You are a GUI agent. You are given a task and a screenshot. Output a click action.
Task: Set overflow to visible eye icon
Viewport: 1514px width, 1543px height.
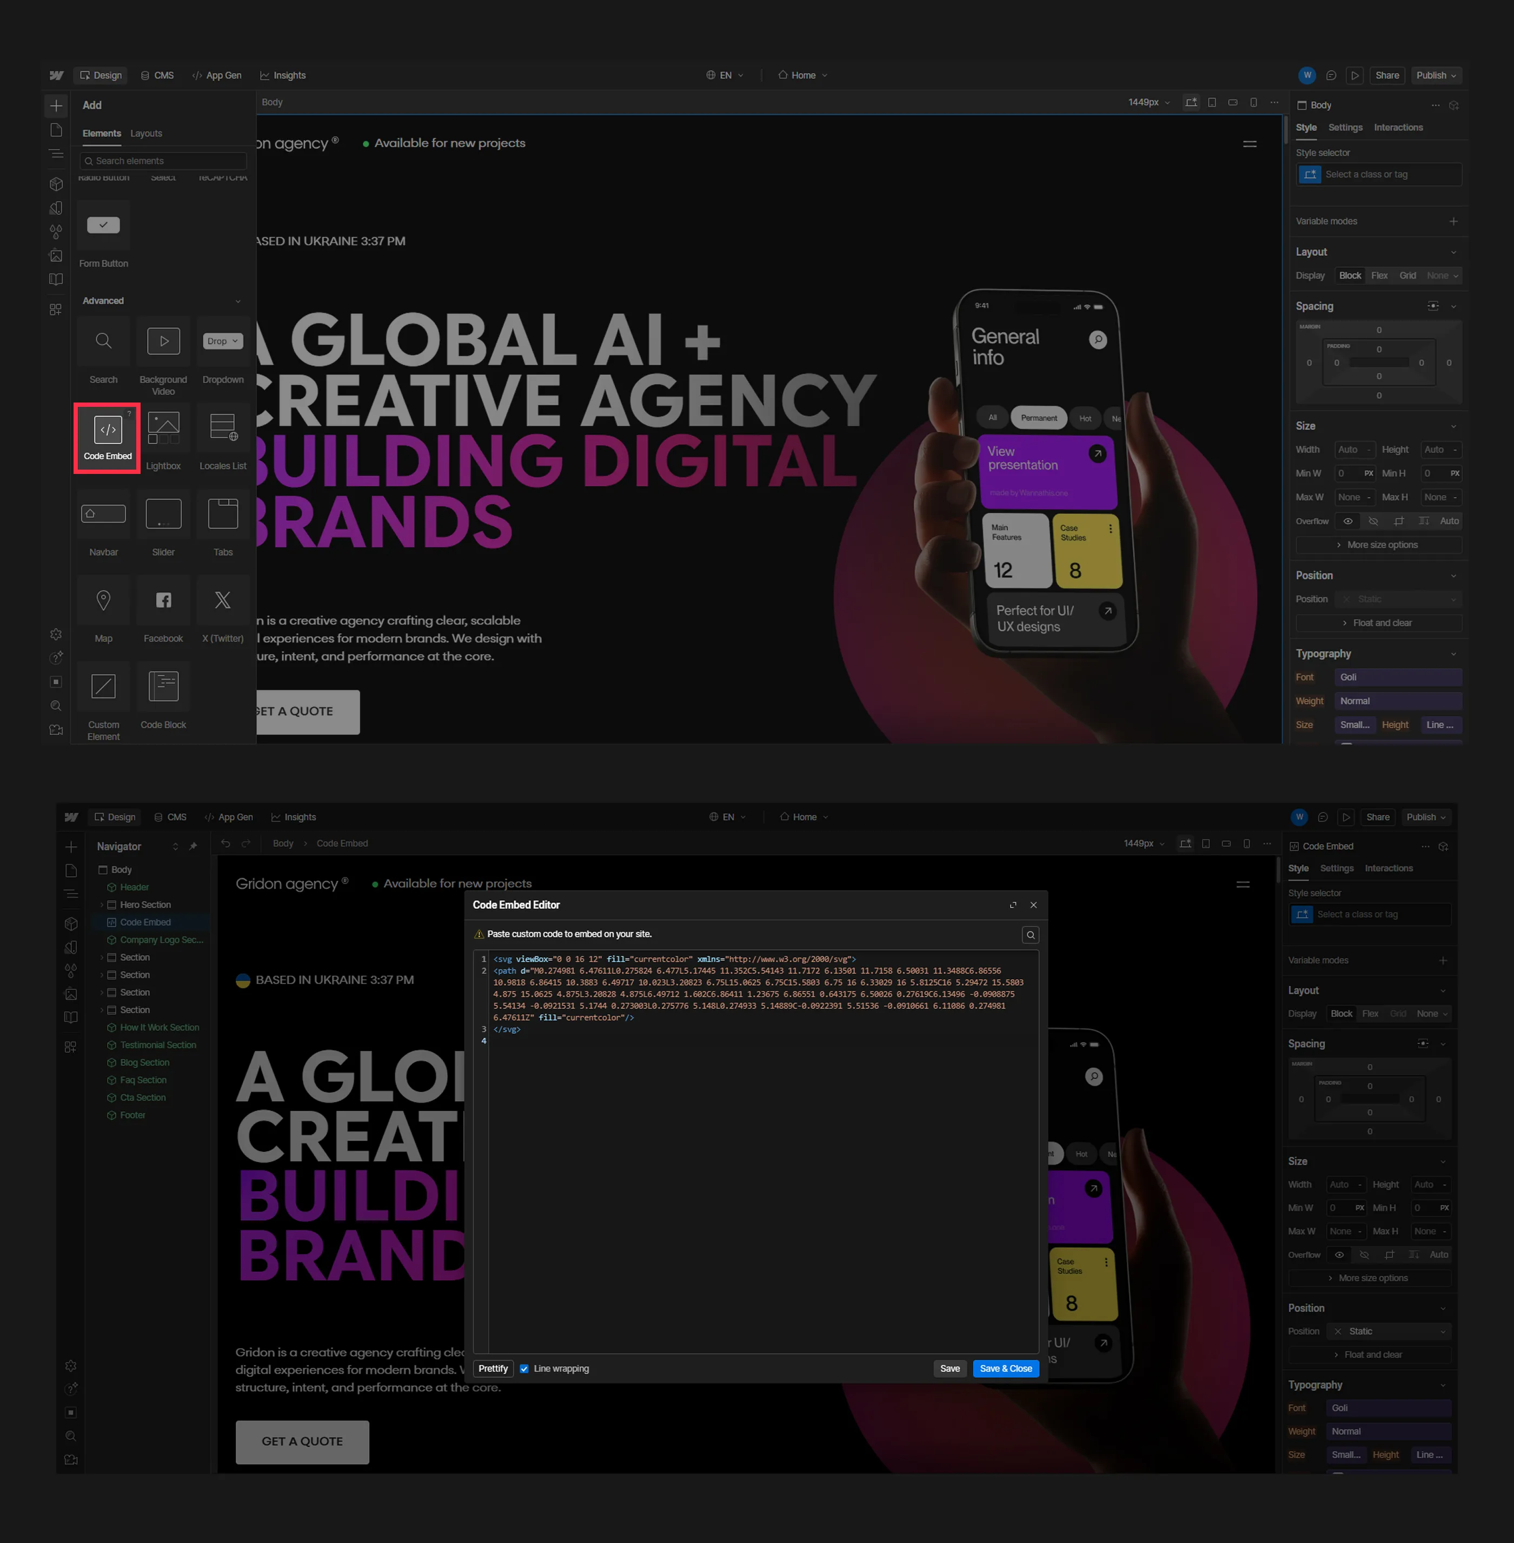pos(1348,521)
